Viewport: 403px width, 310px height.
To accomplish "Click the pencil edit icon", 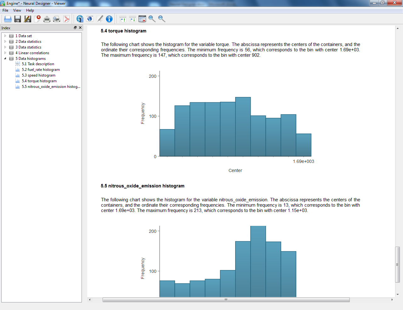I will (x=100, y=19).
